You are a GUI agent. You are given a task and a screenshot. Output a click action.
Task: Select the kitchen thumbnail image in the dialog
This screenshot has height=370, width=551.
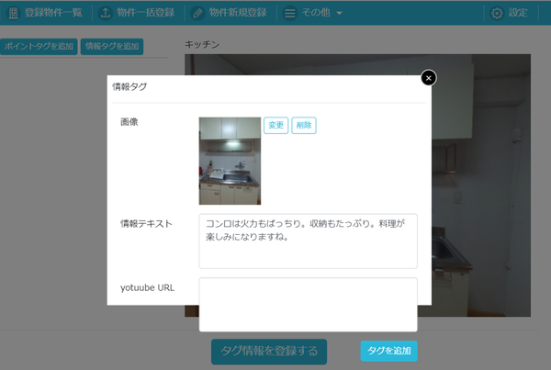tap(230, 160)
